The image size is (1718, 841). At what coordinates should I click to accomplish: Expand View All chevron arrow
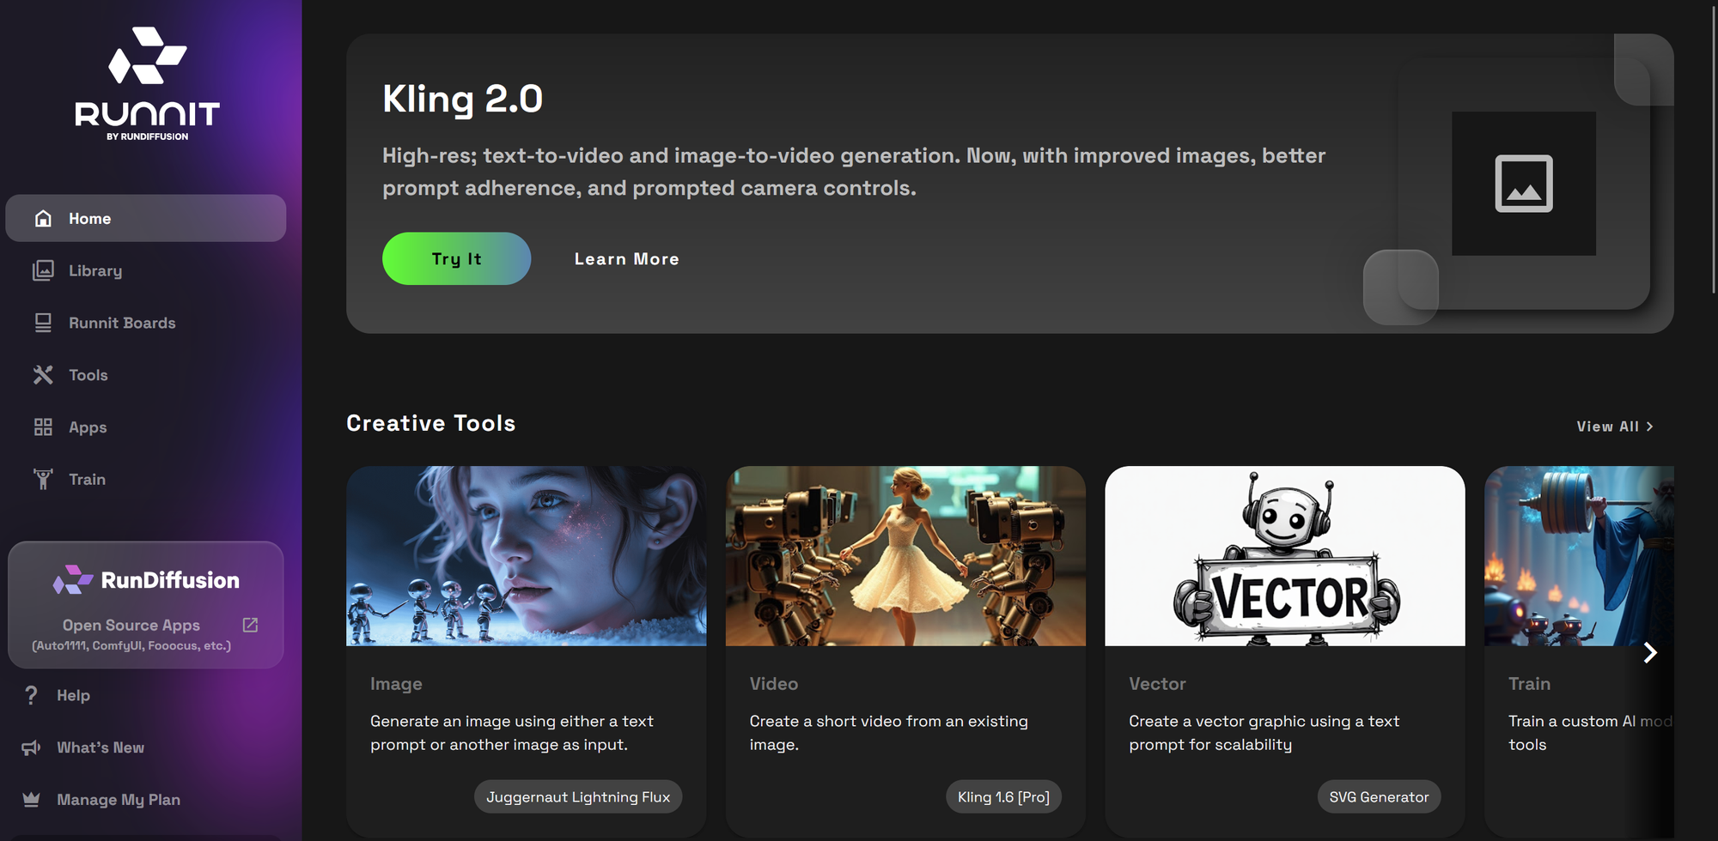point(1649,427)
